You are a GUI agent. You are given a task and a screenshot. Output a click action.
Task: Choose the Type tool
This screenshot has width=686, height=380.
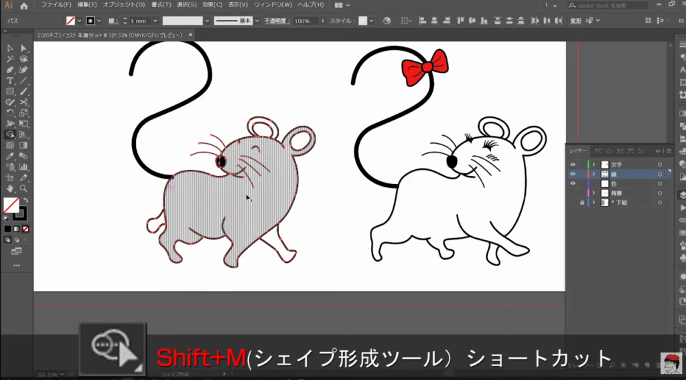[x=9, y=81]
